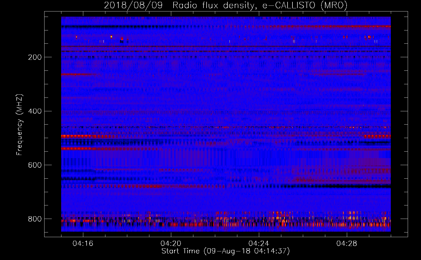This screenshot has width=421, height=260.
Task: Click the 04:28 time tick label
Action: tap(347, 244)
